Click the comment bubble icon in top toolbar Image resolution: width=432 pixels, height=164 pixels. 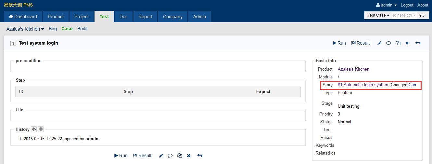pyautogui.click(x=388, y=43)
